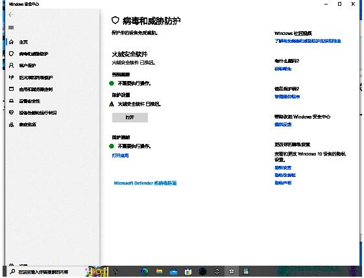Click the Windows Security shield taskbar icon
Viewport: 364px width, 278px height.
(232, 272)
